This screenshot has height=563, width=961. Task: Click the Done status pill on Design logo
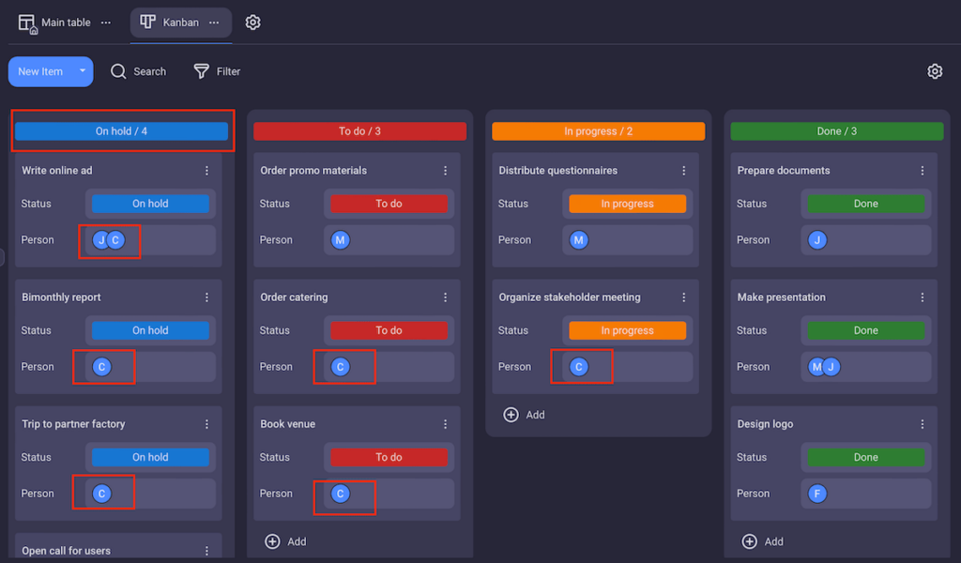[865, 457]
